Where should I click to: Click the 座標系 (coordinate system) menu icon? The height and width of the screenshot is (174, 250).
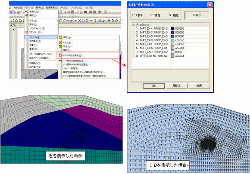point(26,12)
